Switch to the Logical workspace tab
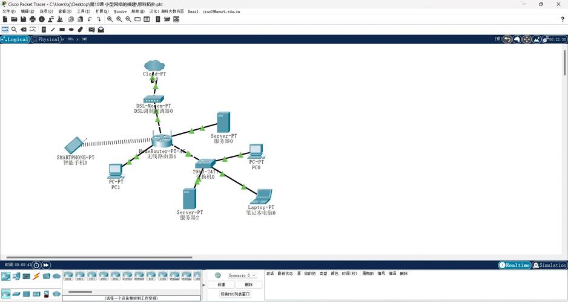The height and width of the screenshot is (302, 568). pyautogui.click(x=15, y=39)
